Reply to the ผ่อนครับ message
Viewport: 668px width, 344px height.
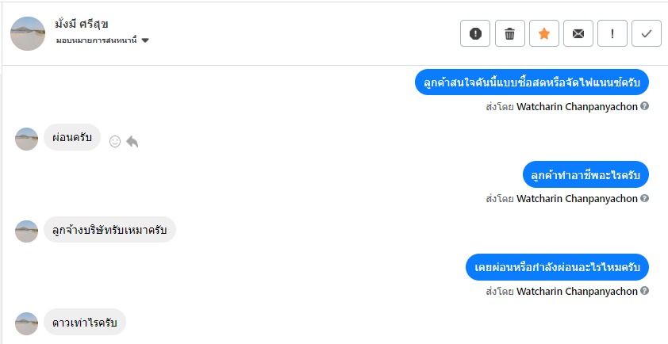[x=132, y=141]
